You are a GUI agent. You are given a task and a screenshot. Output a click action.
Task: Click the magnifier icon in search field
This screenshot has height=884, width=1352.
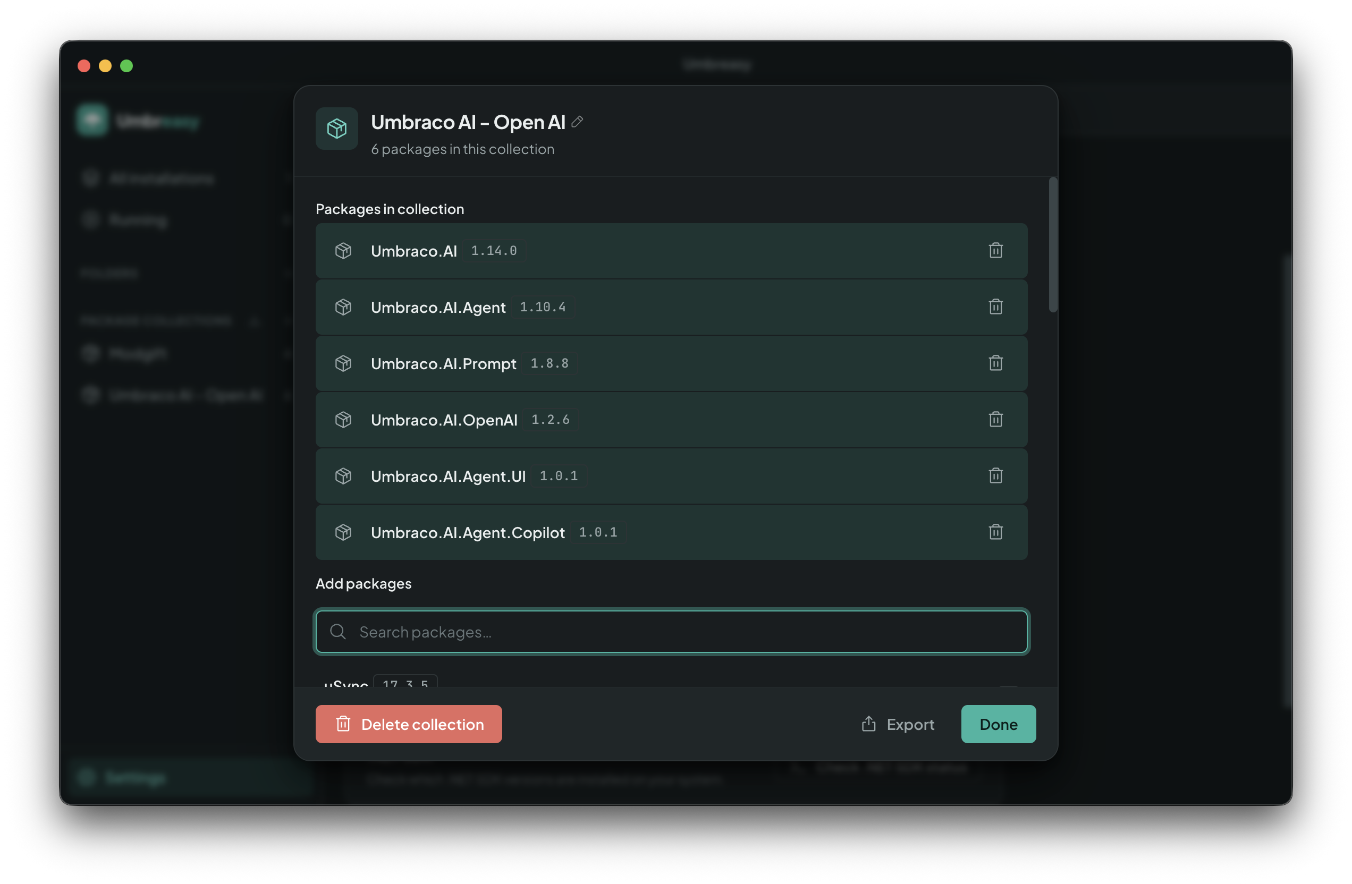tap(338, 631)
